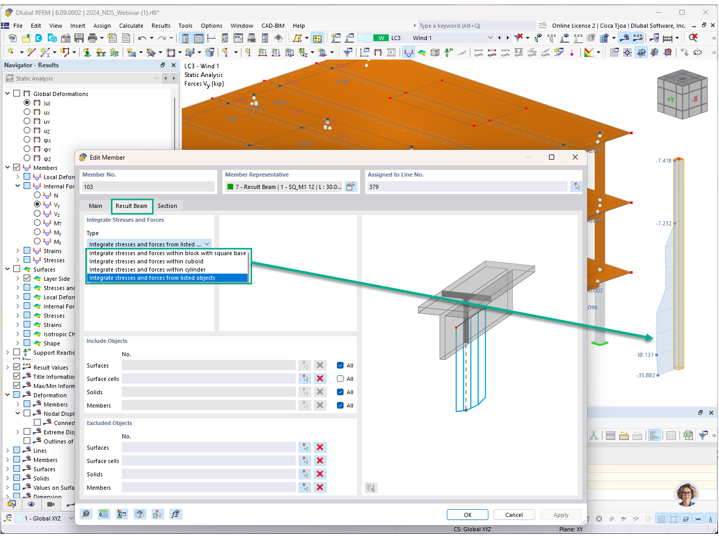Click the red Cancel Calculation icon in toolbar

(693, 37)
